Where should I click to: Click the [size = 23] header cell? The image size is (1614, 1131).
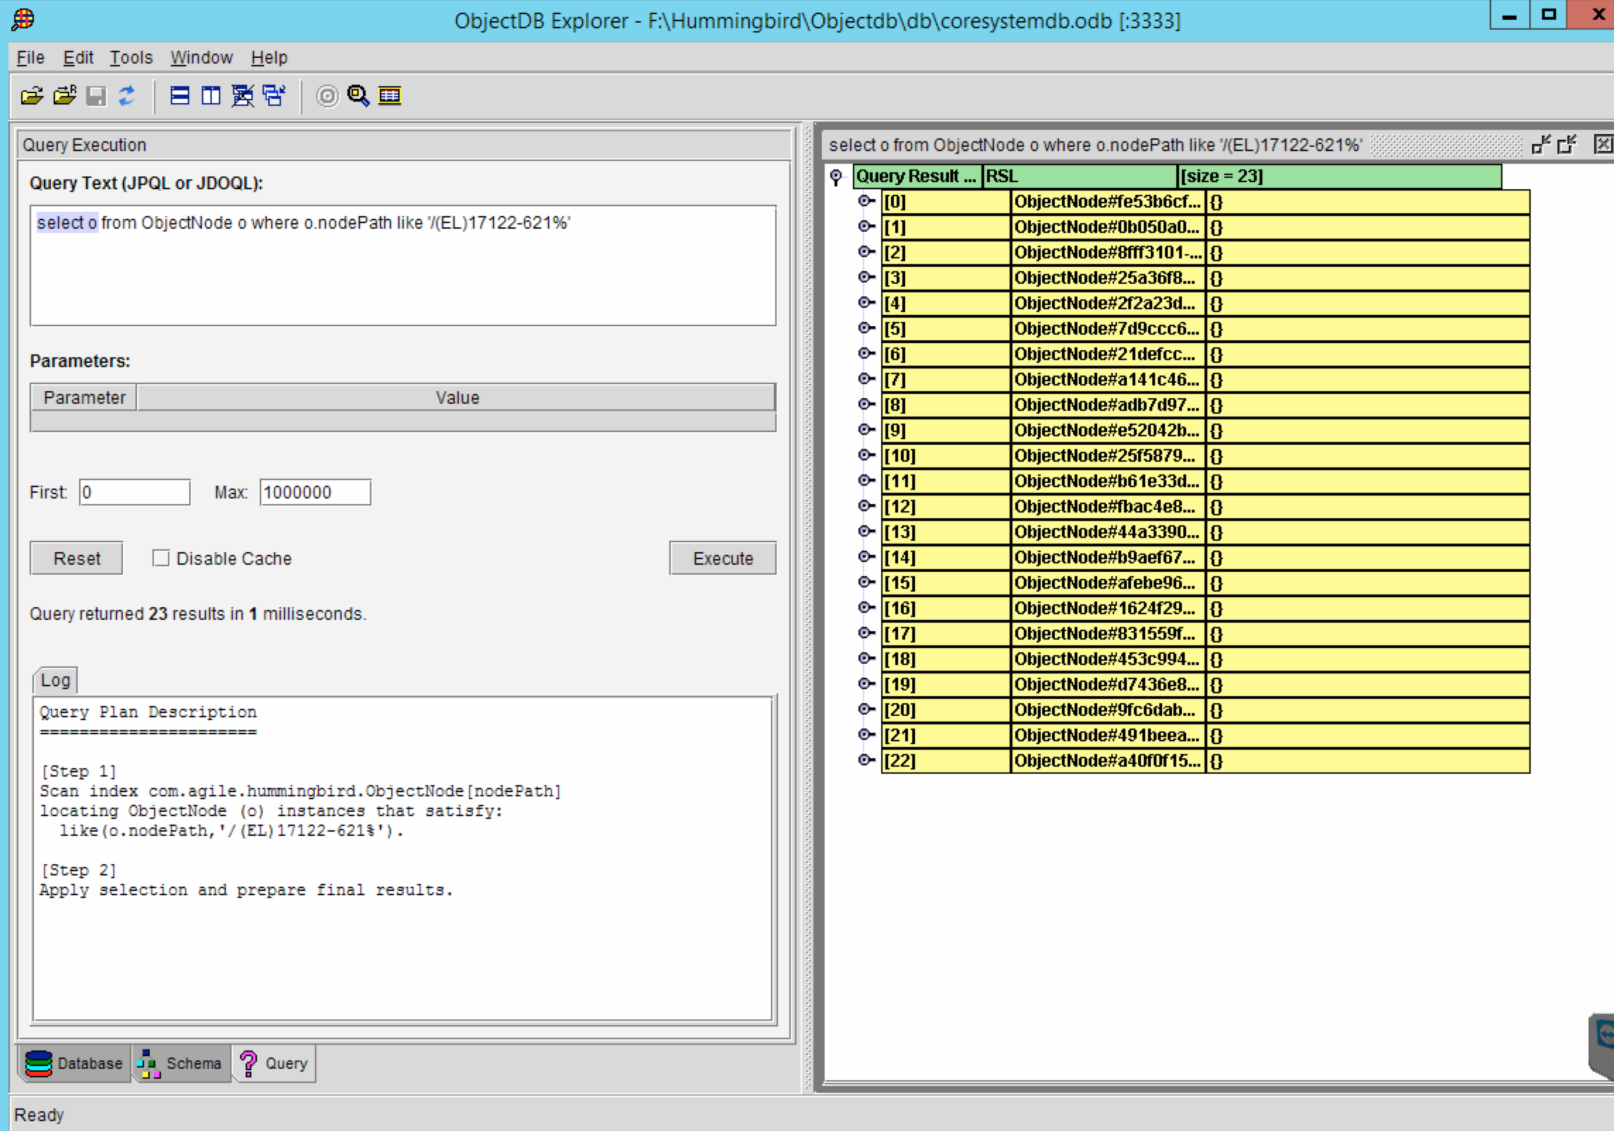tap(1339, 176)
